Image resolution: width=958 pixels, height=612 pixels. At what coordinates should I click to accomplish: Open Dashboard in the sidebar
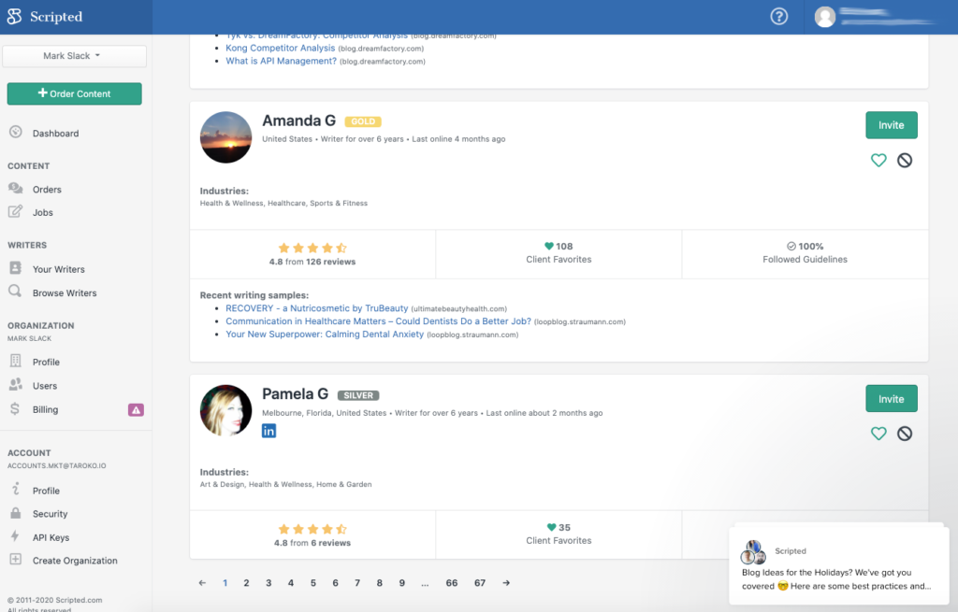point(55,133)
